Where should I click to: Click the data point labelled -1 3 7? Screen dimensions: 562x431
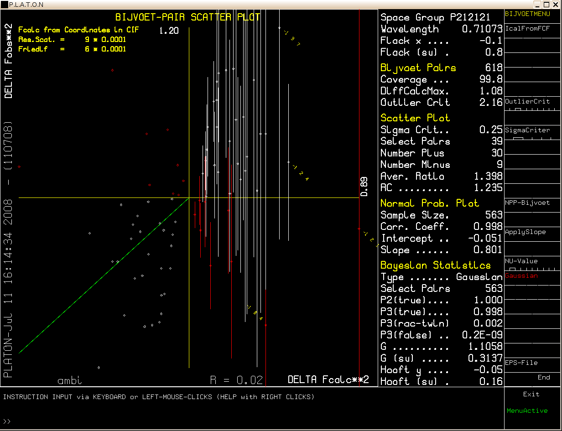280,28
